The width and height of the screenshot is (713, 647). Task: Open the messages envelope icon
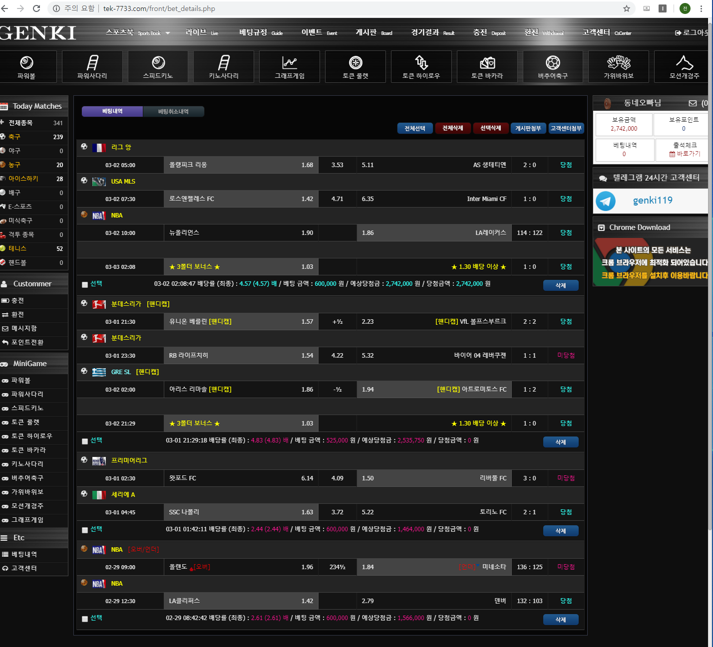point(693,103)
